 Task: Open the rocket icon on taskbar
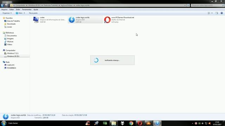coord(96,123)
